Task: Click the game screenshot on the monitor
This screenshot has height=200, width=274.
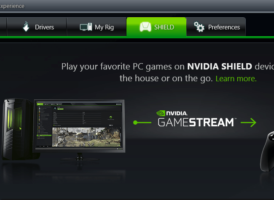Action: click(x=86, y=137)
